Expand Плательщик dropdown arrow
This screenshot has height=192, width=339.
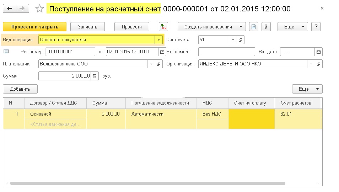(151, 64)
